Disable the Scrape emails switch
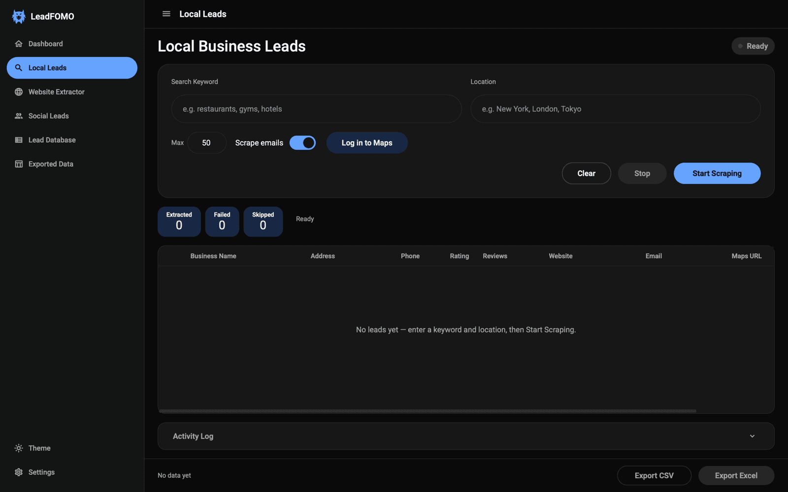 pyautogui.click(x=302, y=143)
